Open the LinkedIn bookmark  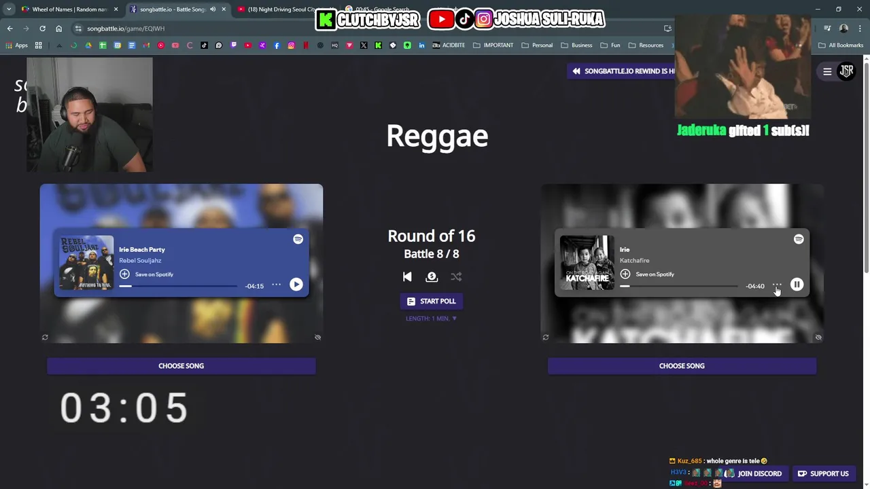421,46
